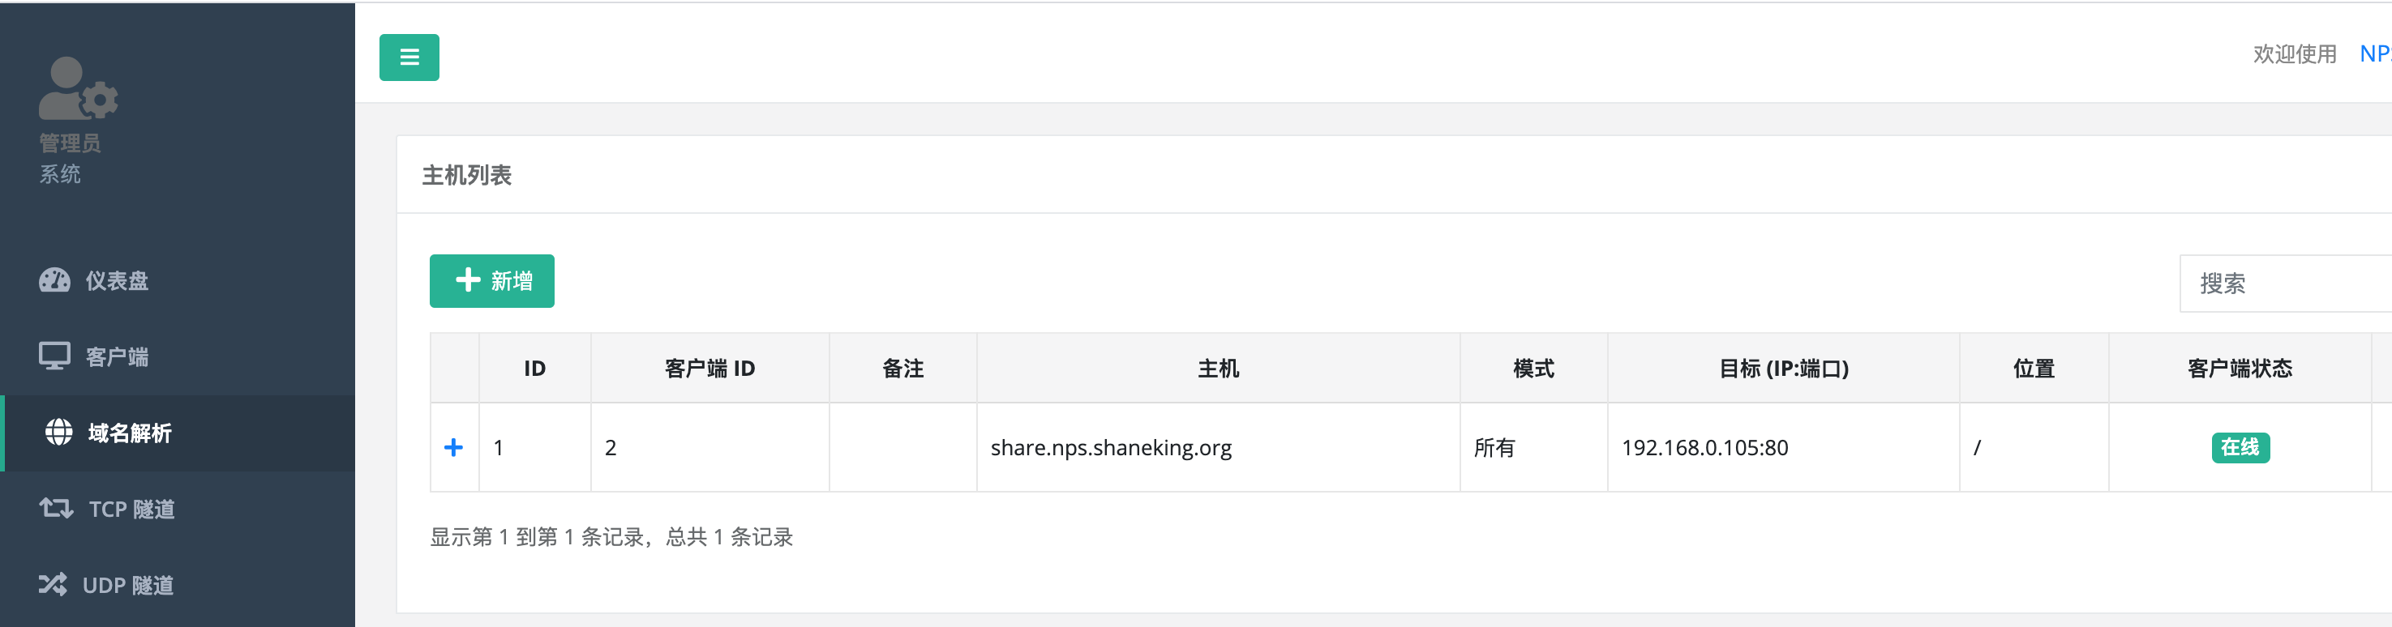The height and width of the screenshot is (627, 2392).
Task: Click the administrator avatar gear icon
Action: (79, 89)
